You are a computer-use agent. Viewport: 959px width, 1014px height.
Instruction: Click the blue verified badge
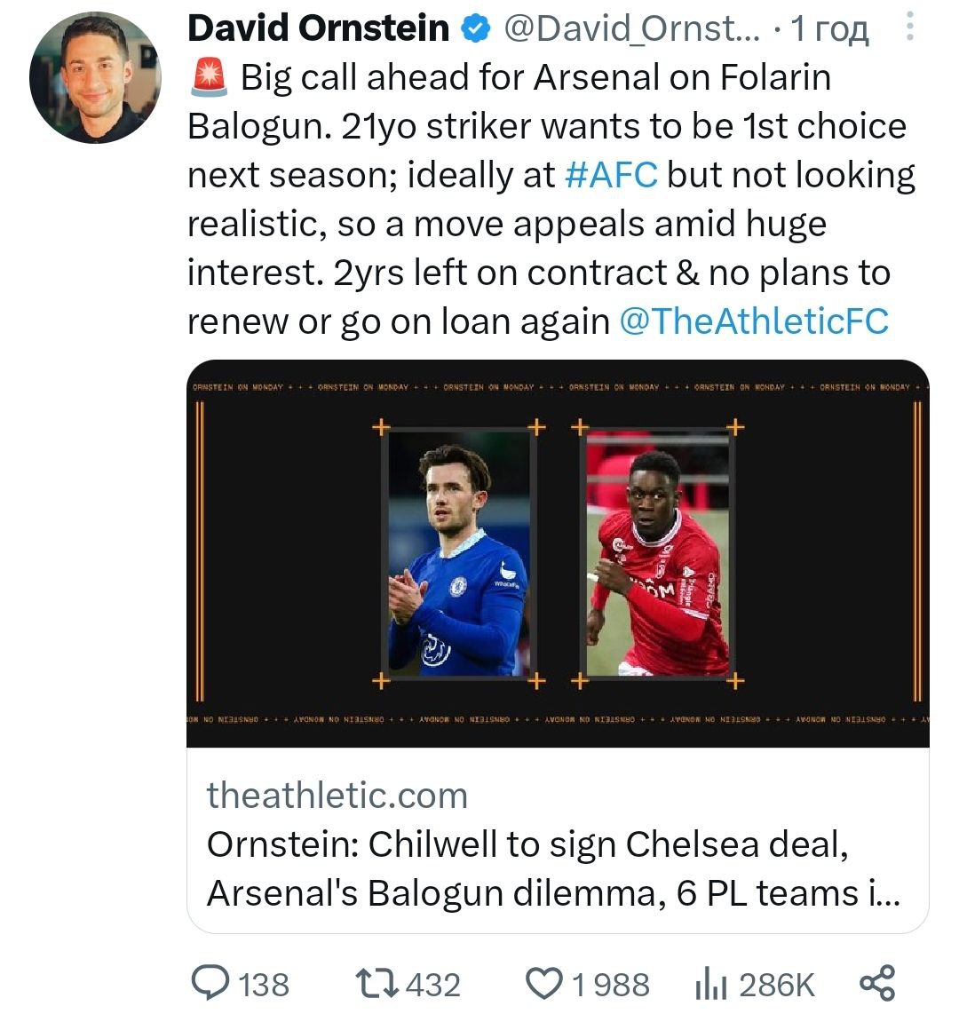(x=477, y=30)
